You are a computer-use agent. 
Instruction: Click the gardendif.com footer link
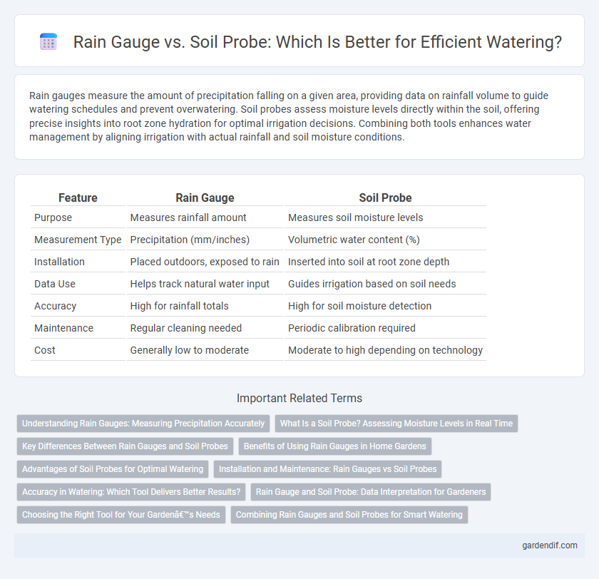point(550,545)
